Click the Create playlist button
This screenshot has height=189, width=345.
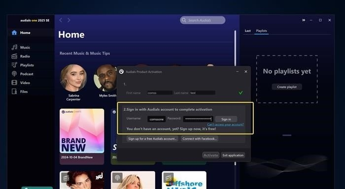click(287, 87)
